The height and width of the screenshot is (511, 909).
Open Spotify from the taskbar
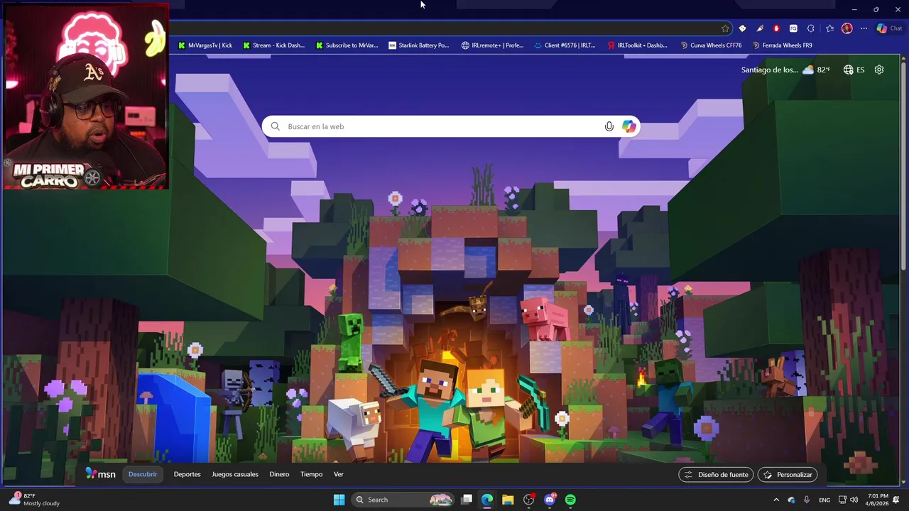click(570, 500)
